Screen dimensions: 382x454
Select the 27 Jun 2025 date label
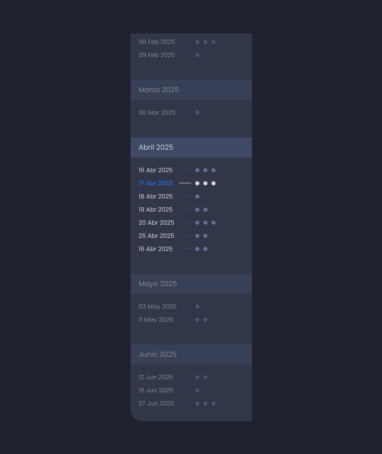pos(156,403)
